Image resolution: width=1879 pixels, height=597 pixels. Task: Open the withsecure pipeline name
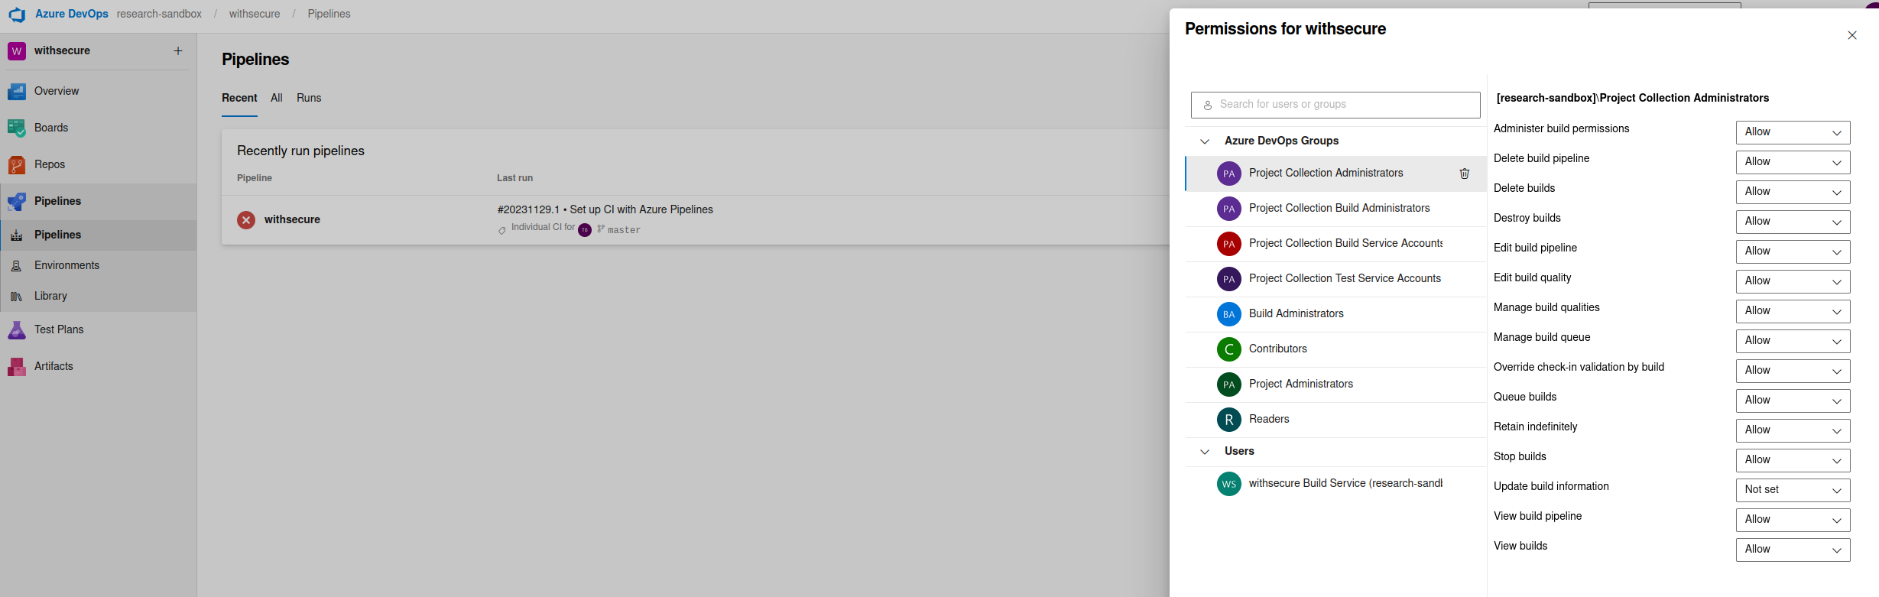(292, 219)
